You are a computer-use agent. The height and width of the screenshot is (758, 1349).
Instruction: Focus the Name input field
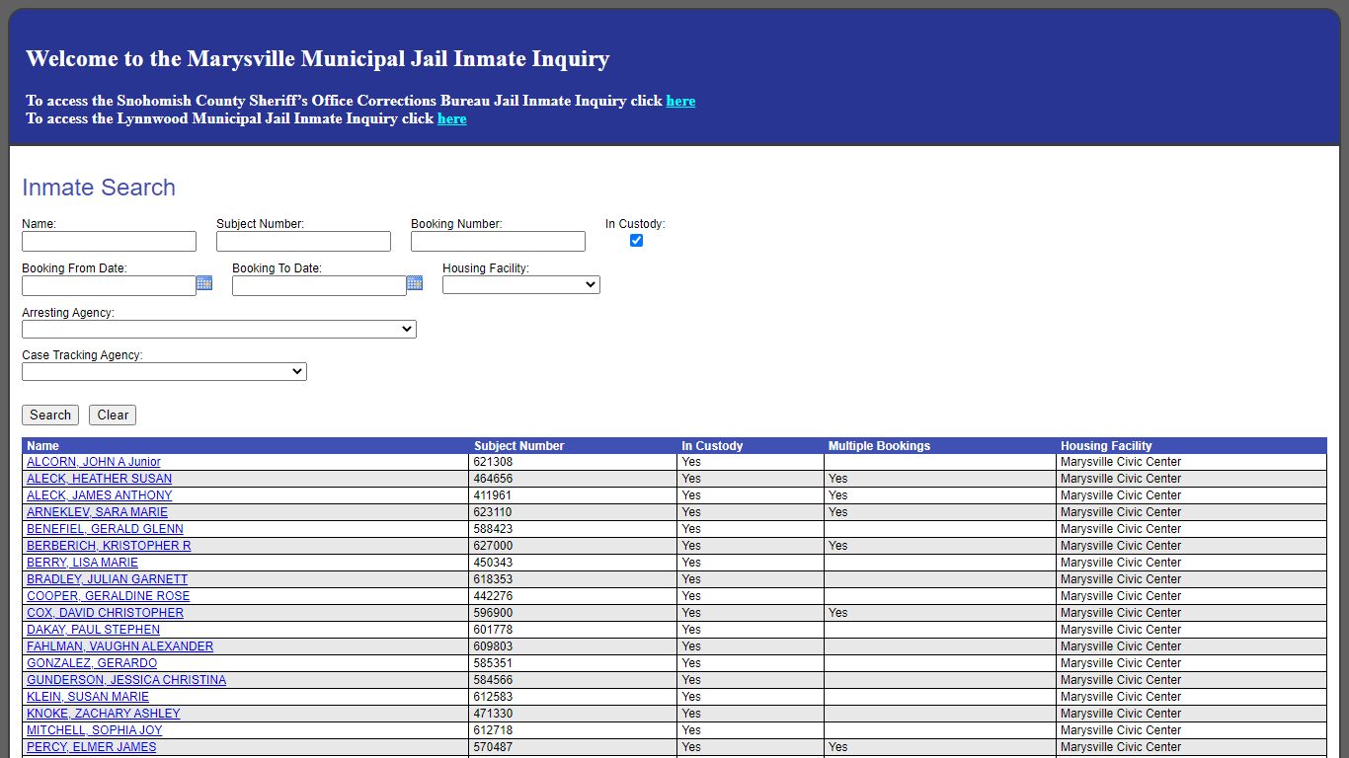point(110,242)
